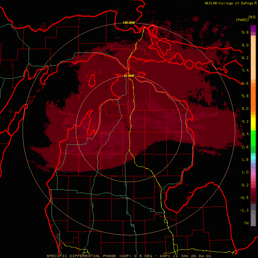Click the 1.0 legend value
The width and height of the screenshot is (258, 258).
click(245, 172)
